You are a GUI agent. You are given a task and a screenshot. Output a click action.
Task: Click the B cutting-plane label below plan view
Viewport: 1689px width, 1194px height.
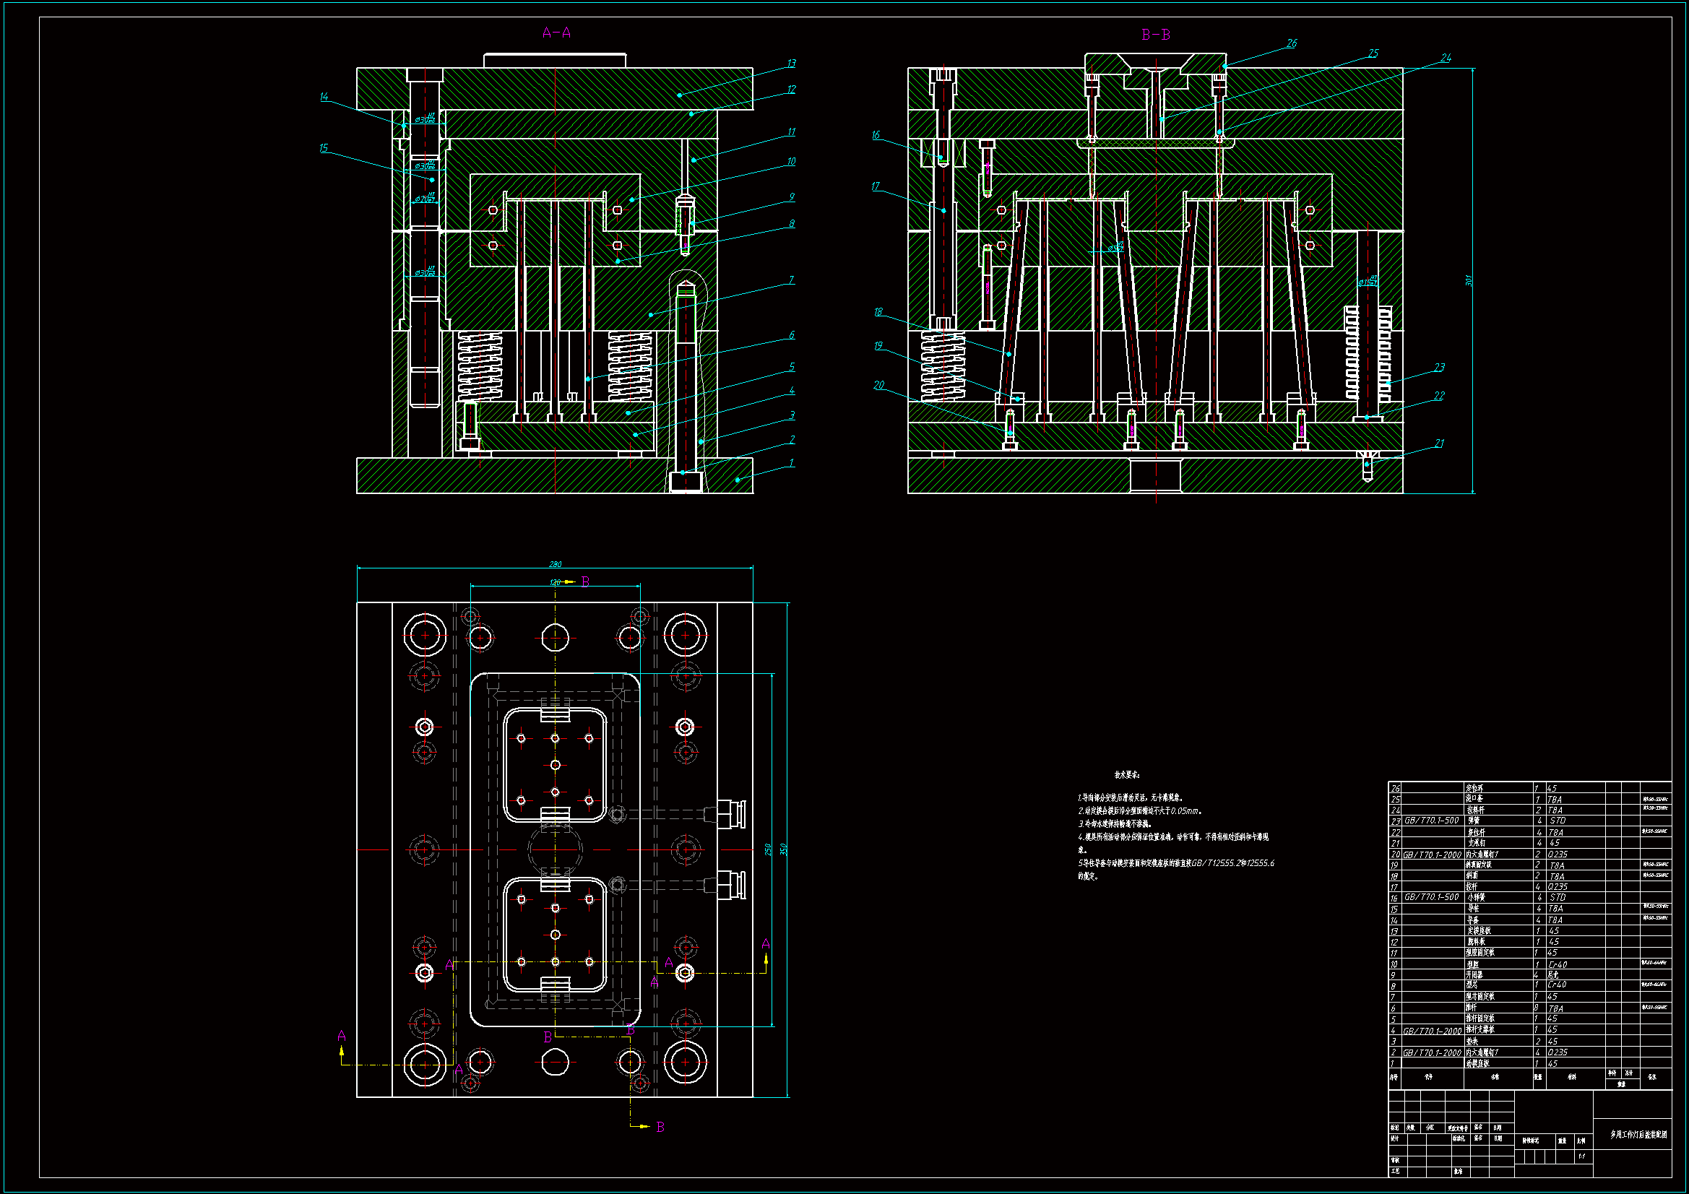[660, 1127]
